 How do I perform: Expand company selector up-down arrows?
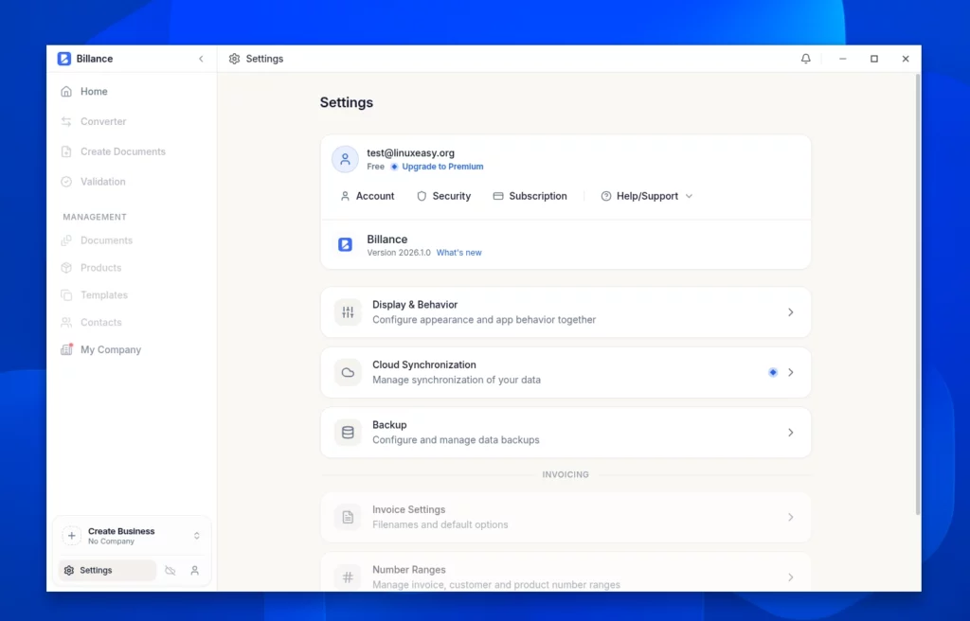pyautogui.click(x=197, y=536)
